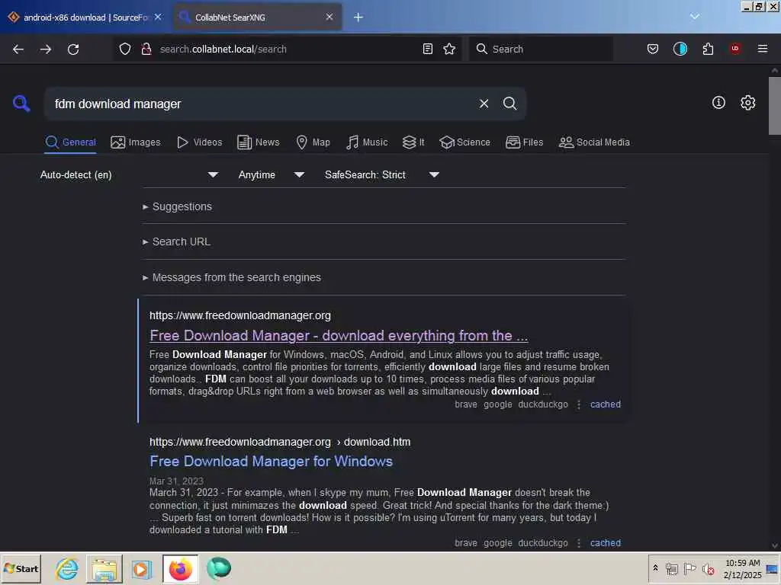Click the green globe taskbar application icon
This screenshot has height=585, width=781.
(x=219, y=568)
